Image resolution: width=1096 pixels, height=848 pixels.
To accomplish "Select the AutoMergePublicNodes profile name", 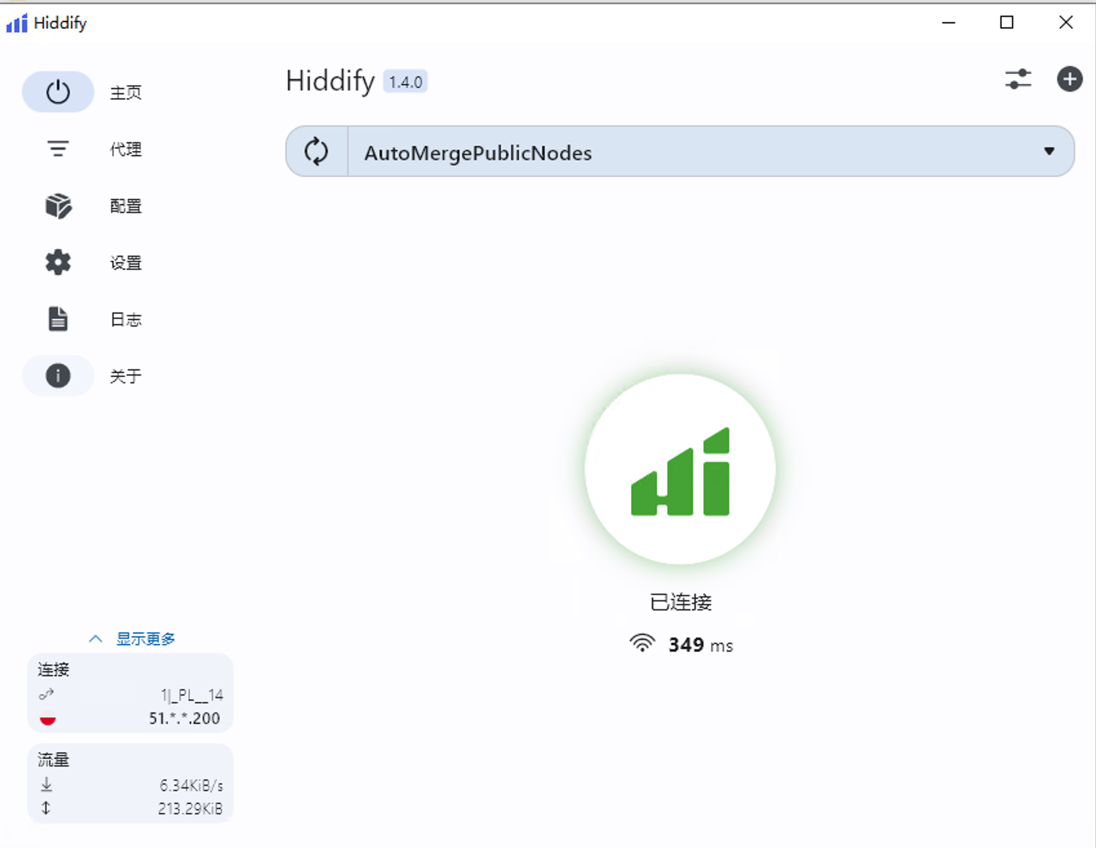I will 478,153.
